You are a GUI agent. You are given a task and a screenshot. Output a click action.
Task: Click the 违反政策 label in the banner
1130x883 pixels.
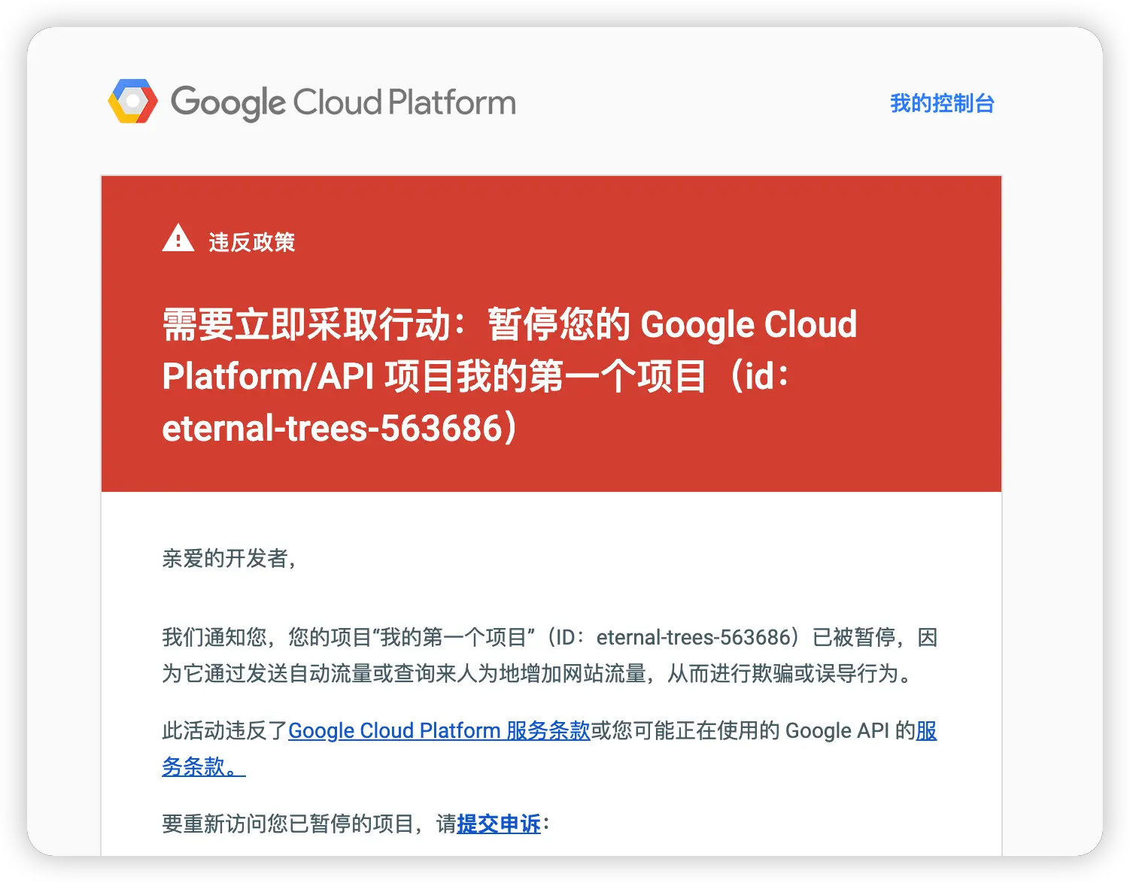click(252, 242)
